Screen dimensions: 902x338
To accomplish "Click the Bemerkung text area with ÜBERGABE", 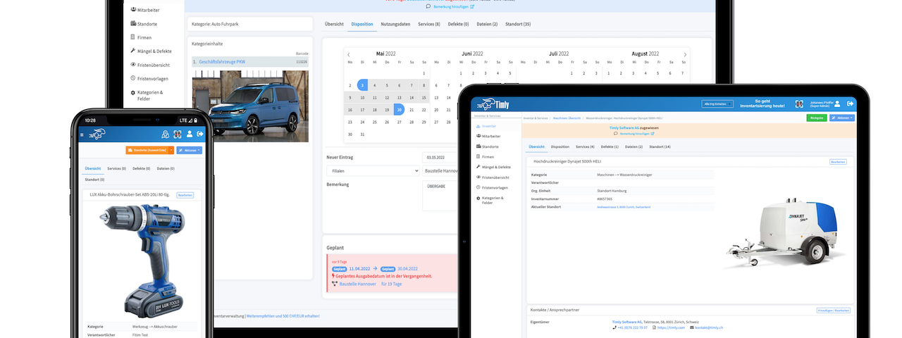I will [x=440, y=196].
